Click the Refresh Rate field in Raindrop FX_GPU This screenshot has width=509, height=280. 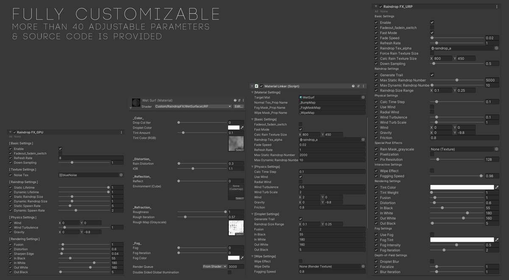[x=91, y=158]
